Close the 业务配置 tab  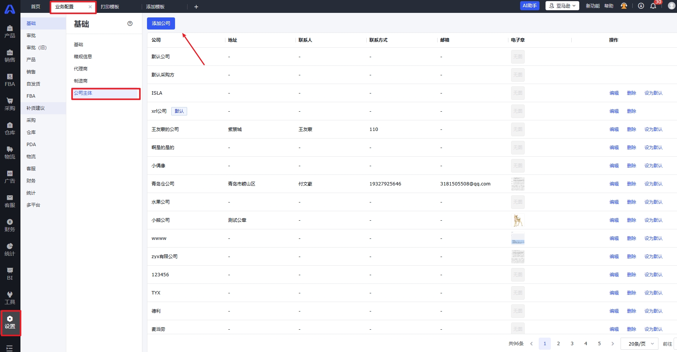click(x=90, y=7)
